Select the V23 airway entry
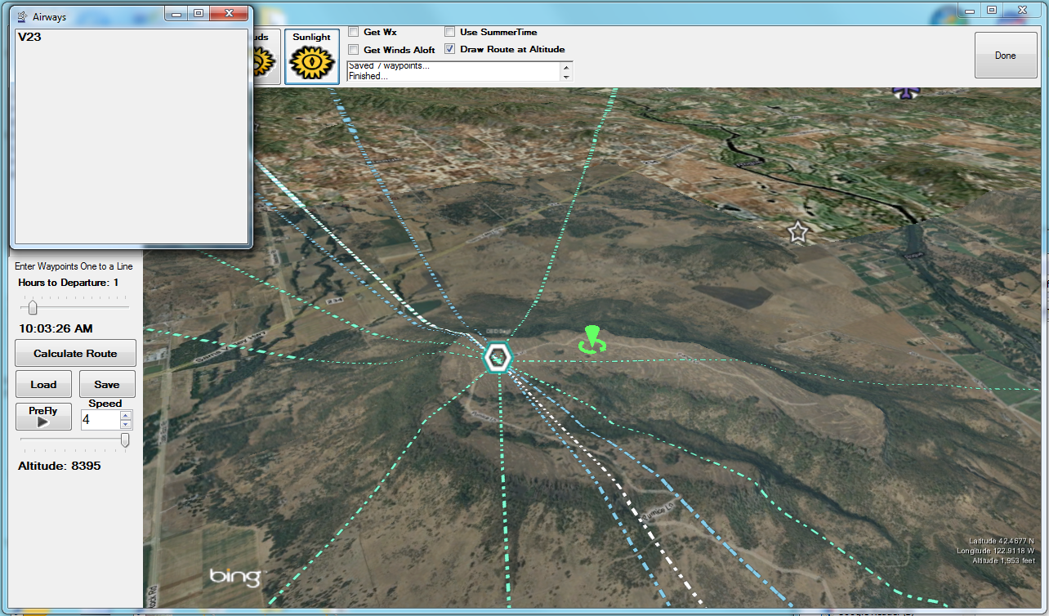This screenshot has width=1049, height=616. (x=29, y=38)
